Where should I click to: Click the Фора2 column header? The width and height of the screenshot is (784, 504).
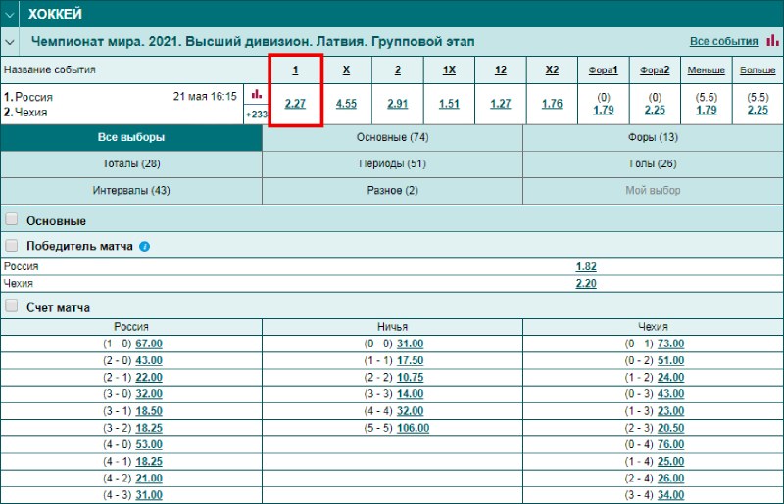coord(655,70)
